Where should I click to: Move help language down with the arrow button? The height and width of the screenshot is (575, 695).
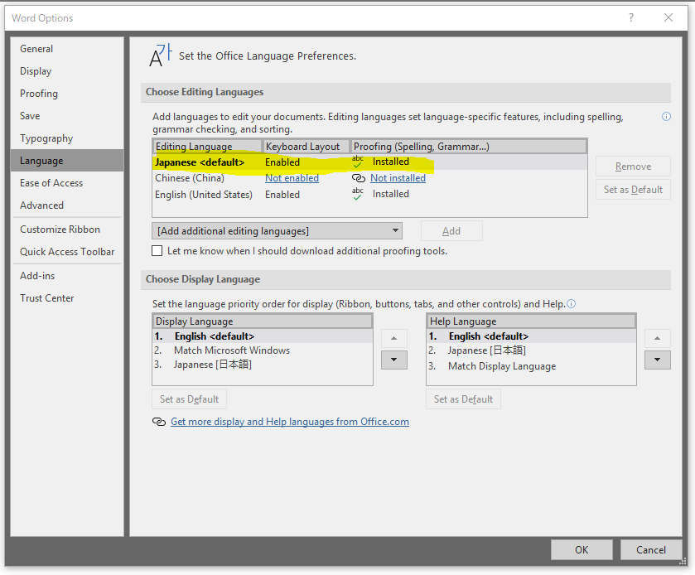(x=658, y=360)
